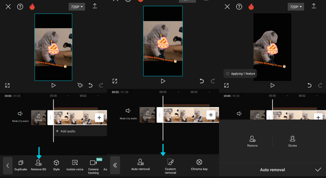This screenshot has width=326, height=178.
Task: Close the editor in the right panel
Action: pos(227,7)
